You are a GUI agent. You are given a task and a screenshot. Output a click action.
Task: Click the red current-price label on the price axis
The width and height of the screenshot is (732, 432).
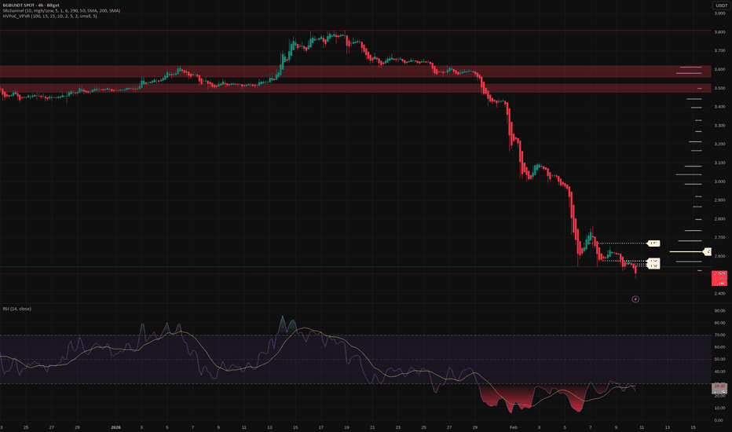point(720,277)
